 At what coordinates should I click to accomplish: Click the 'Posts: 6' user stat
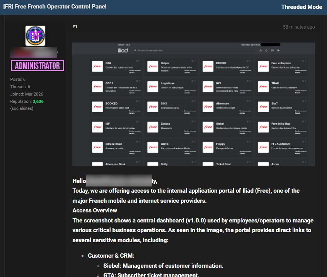(x=18, y=79)
